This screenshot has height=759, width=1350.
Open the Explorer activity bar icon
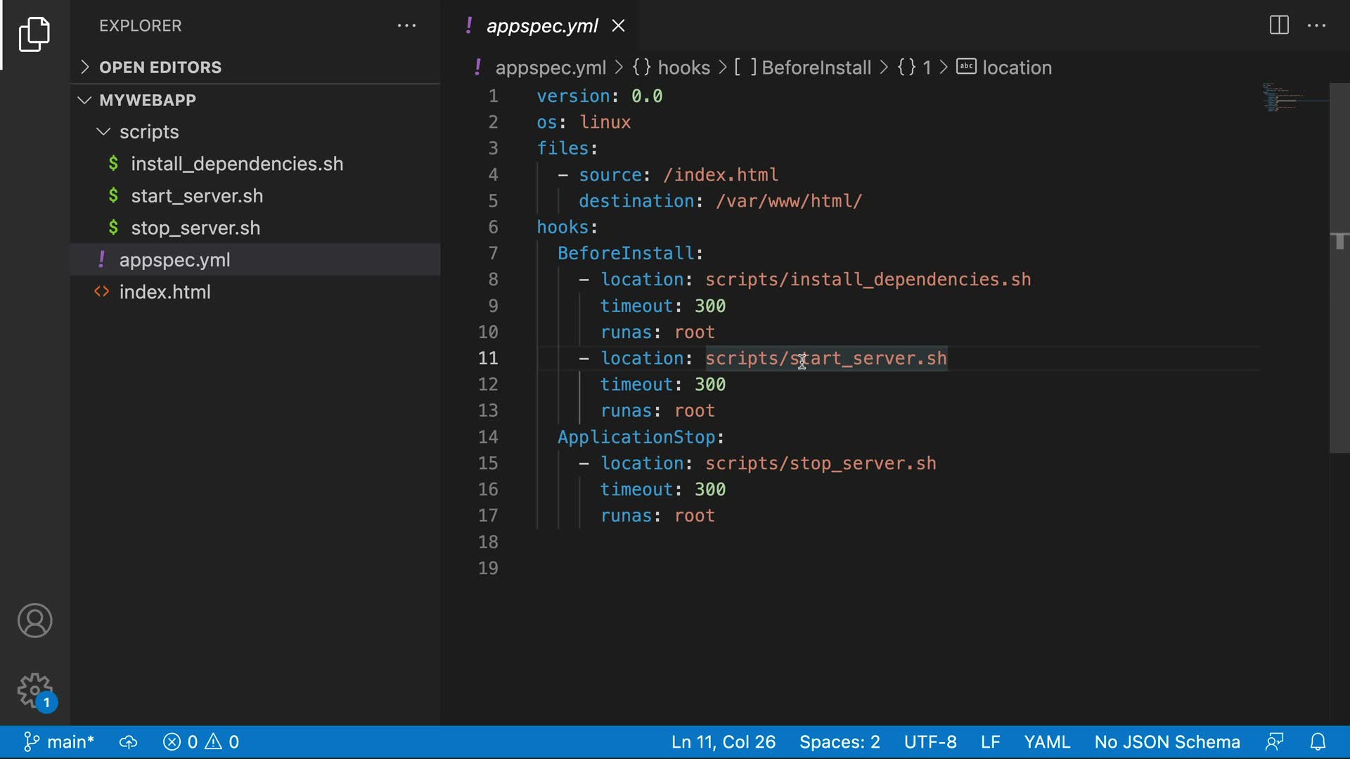[x=34, y=34]
